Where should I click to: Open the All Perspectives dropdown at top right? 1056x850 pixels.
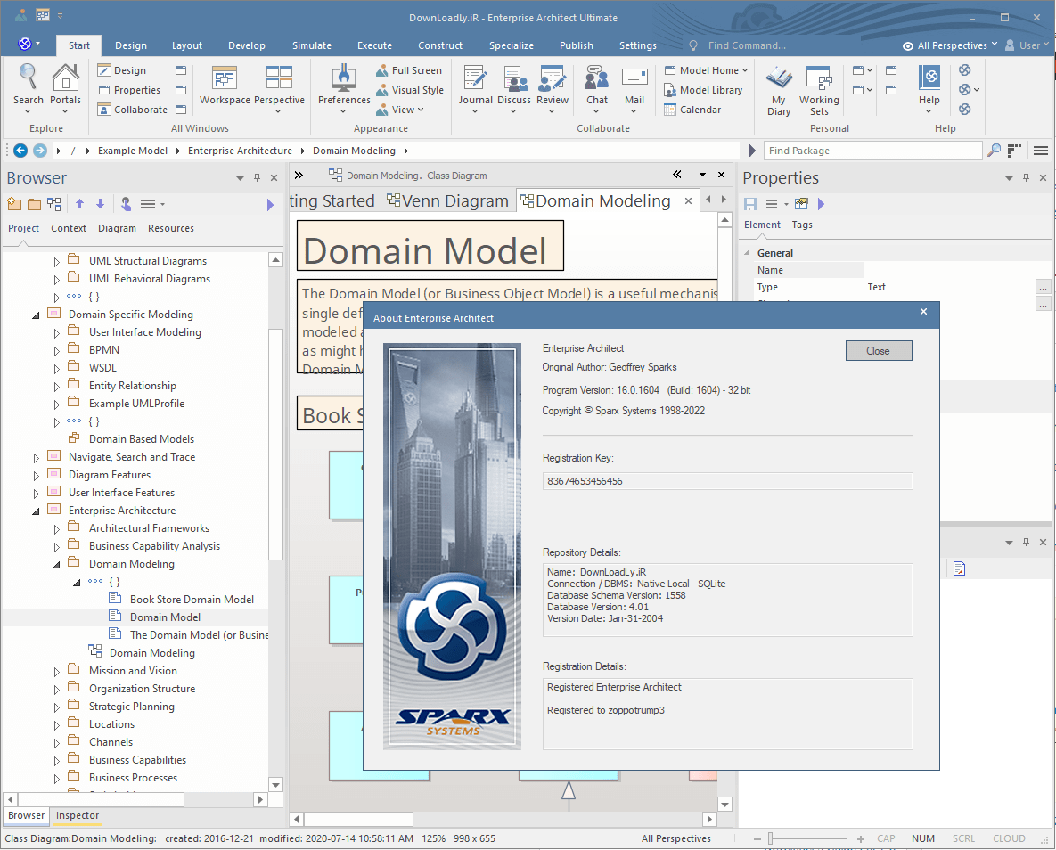(x=950, y=45)
